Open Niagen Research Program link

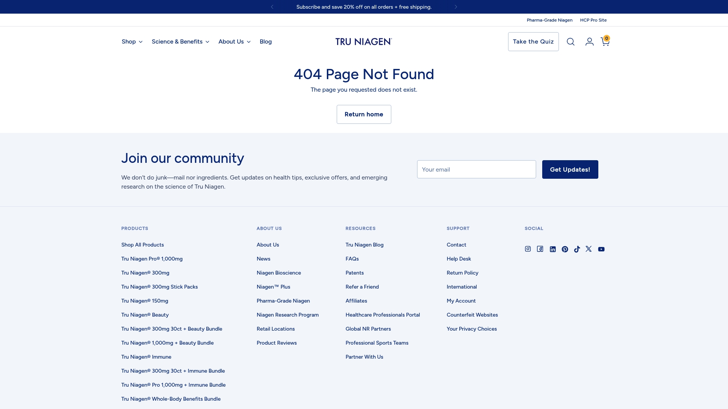pos(288,315)
